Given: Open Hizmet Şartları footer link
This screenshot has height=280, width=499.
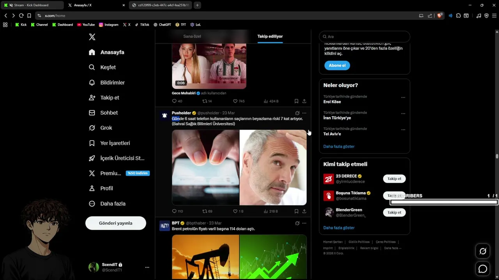Looking at the screenshot, I should (x=333, y=242).
